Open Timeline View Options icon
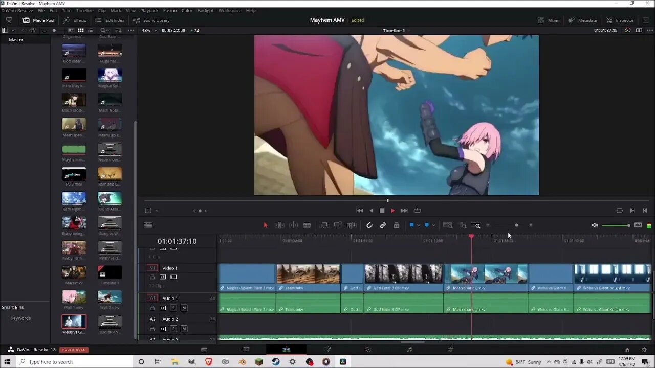655x368 pixels. point(148,225)
